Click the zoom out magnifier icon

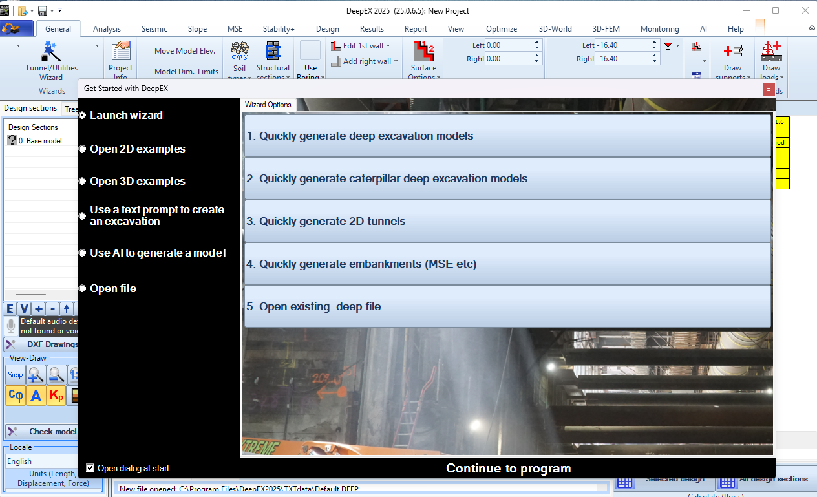click(56, 374)
